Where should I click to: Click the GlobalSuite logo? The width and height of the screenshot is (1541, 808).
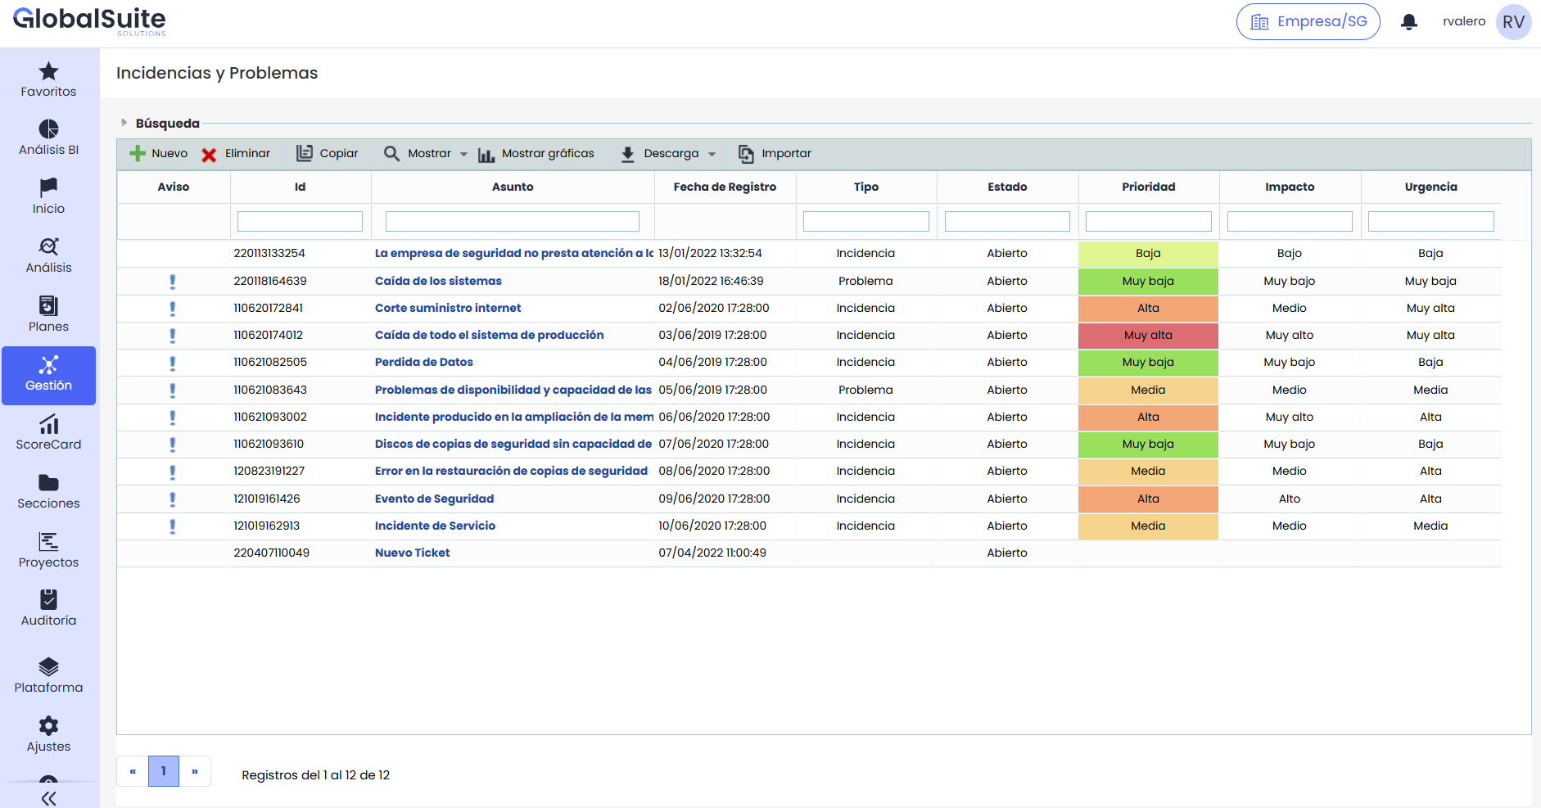[89, 20]
